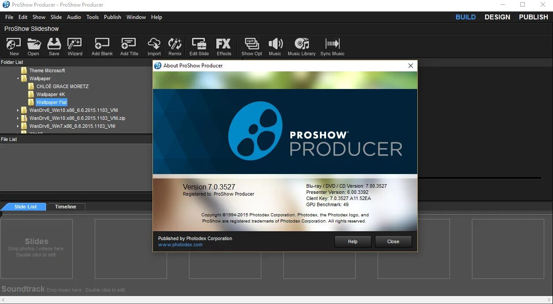Viewport: 553px width, 304px height.
Task: Open the FX Effects tool
Action: click(224, 47)
